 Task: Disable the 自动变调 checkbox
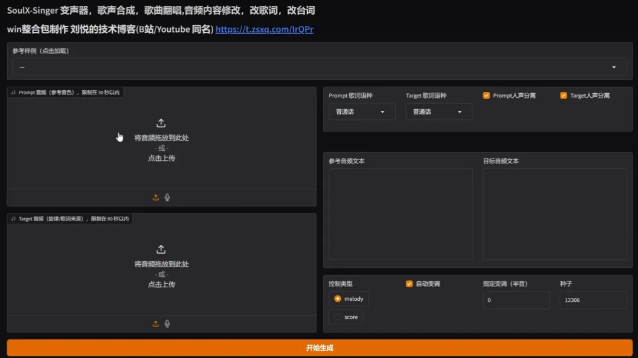[409, 284]
